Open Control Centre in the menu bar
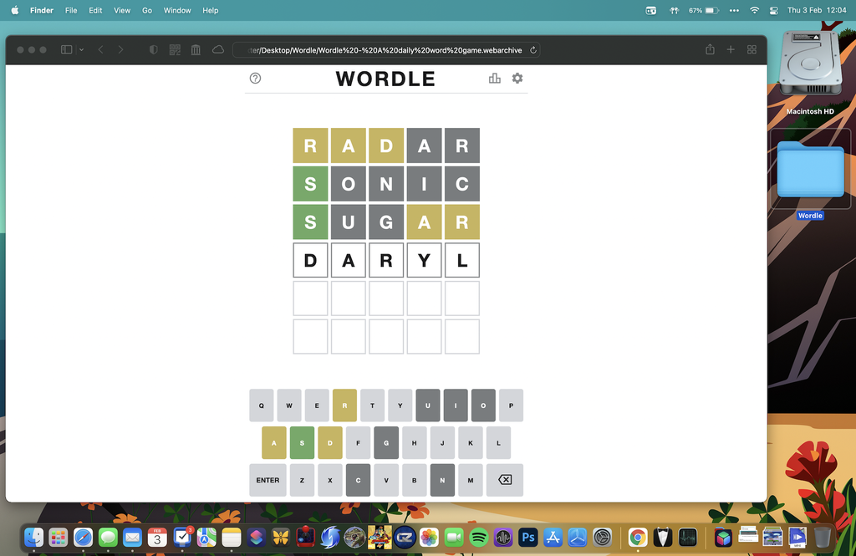Screen dimensions: 856x556 pyautogui.click(x=773, y=10)
